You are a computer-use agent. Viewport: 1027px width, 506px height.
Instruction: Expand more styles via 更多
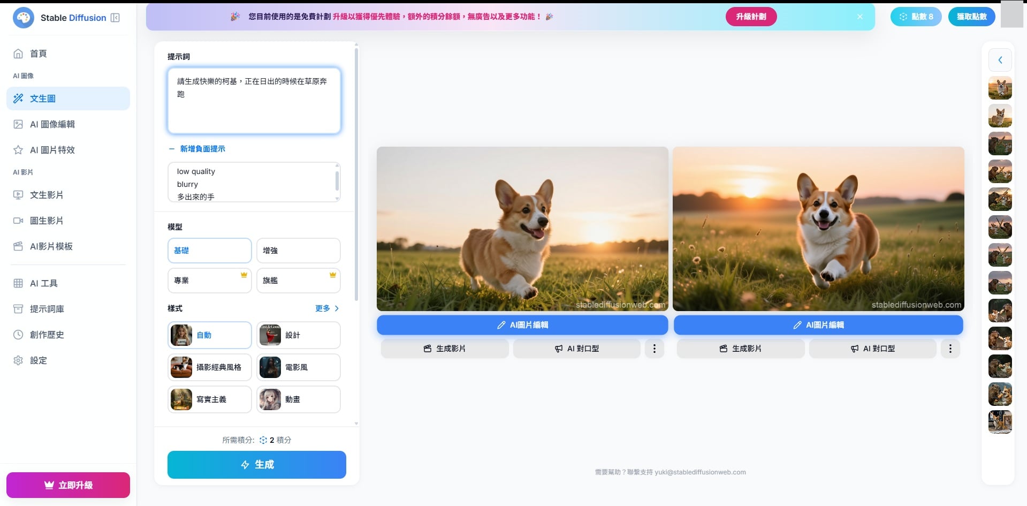tap(326, 308)
